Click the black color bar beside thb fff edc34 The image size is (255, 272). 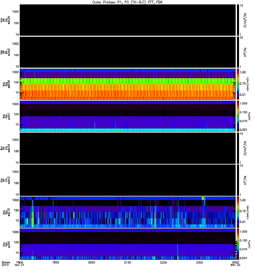point(238,20)
